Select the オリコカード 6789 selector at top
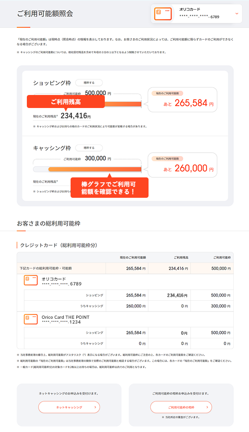The image size is (249, 432). [x=197, y=13]
